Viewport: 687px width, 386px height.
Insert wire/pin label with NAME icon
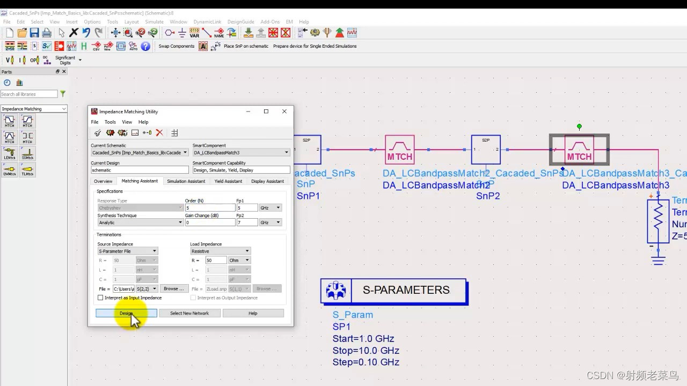point(219,33)
